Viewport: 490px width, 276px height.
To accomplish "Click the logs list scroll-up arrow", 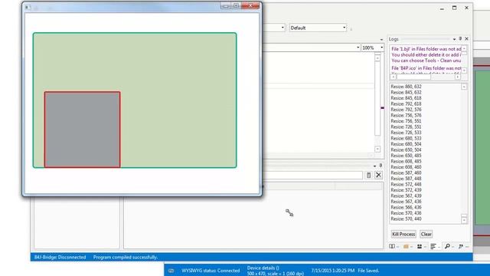I will 464,87.
